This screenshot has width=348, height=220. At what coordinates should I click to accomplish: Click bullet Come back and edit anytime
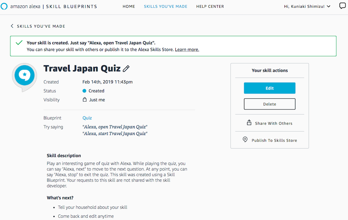click(86, 216)
